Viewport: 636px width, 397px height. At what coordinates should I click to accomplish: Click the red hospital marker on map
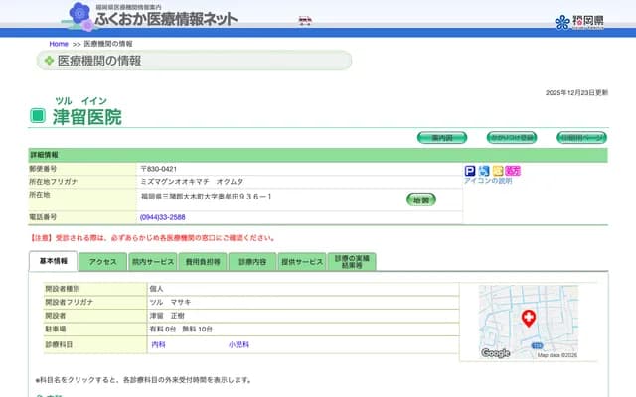[x=528, y=319]
